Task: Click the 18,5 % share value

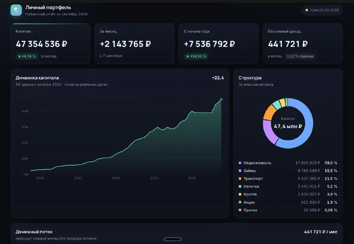Action: tap(331, 171)
